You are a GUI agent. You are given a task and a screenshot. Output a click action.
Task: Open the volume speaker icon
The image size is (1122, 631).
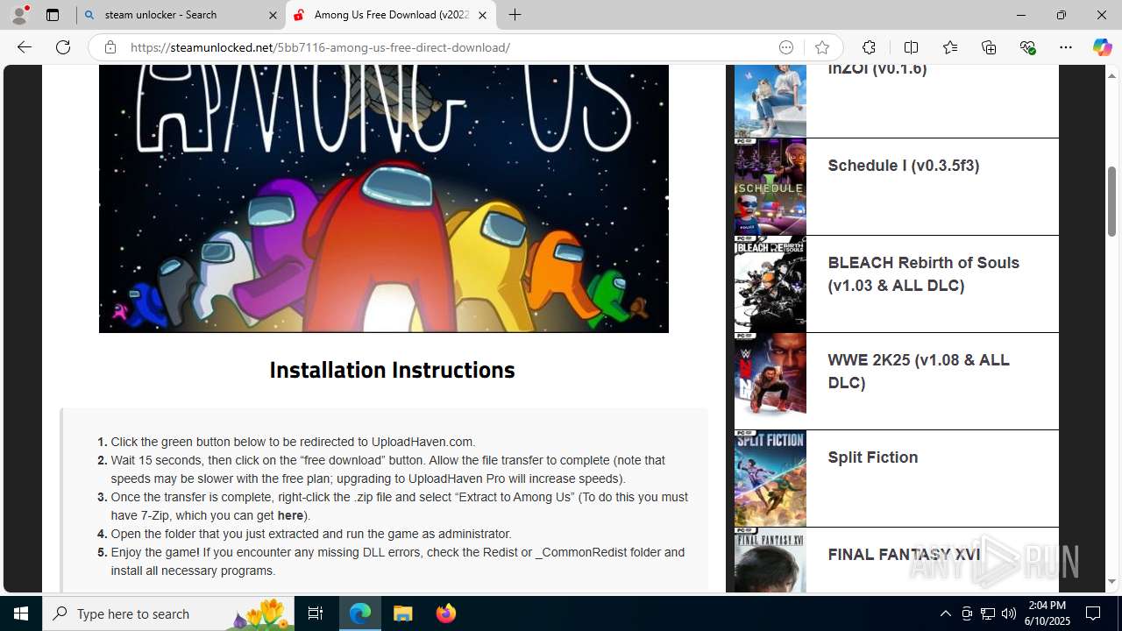tap(1008, 613)
